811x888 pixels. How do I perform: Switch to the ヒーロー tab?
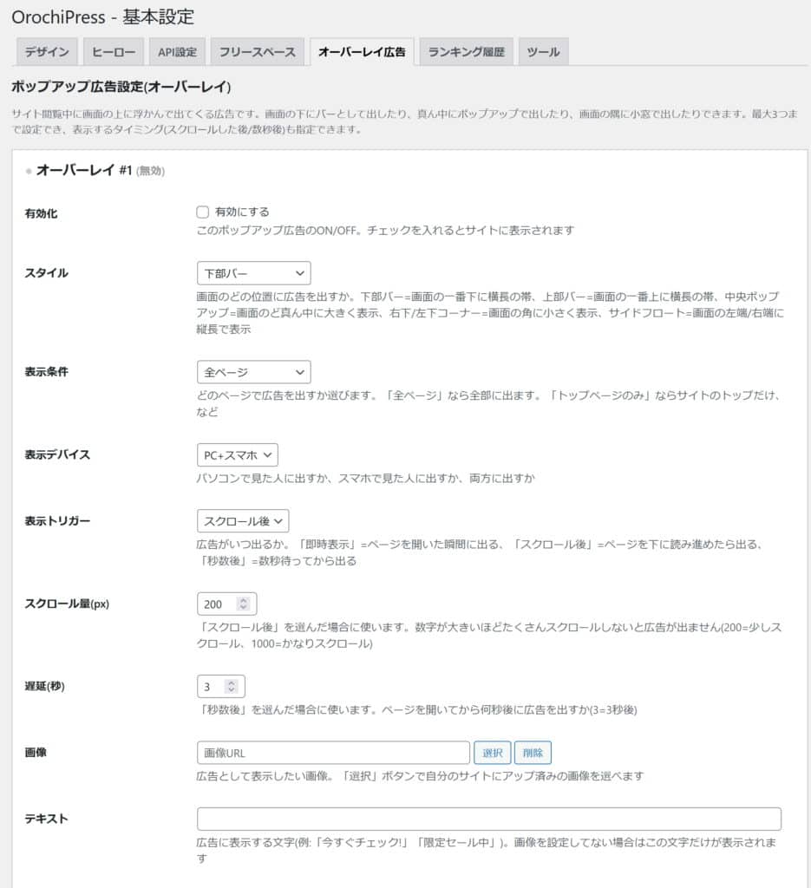point(114,52)
